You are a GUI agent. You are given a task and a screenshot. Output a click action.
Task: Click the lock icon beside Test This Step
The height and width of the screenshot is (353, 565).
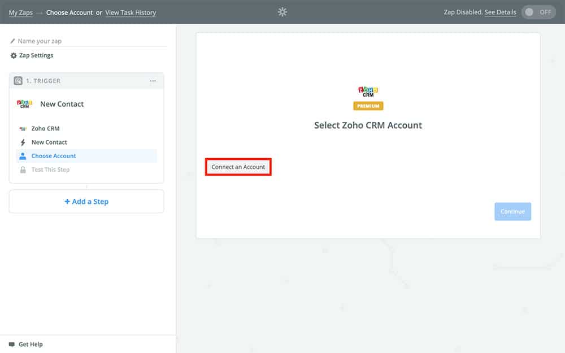23,169
